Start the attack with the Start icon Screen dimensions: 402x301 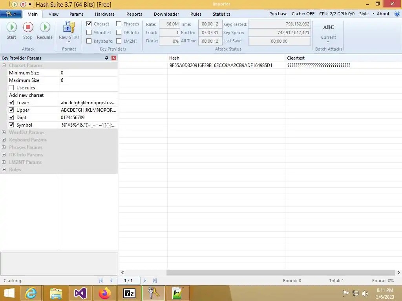(x=11, y=27)
